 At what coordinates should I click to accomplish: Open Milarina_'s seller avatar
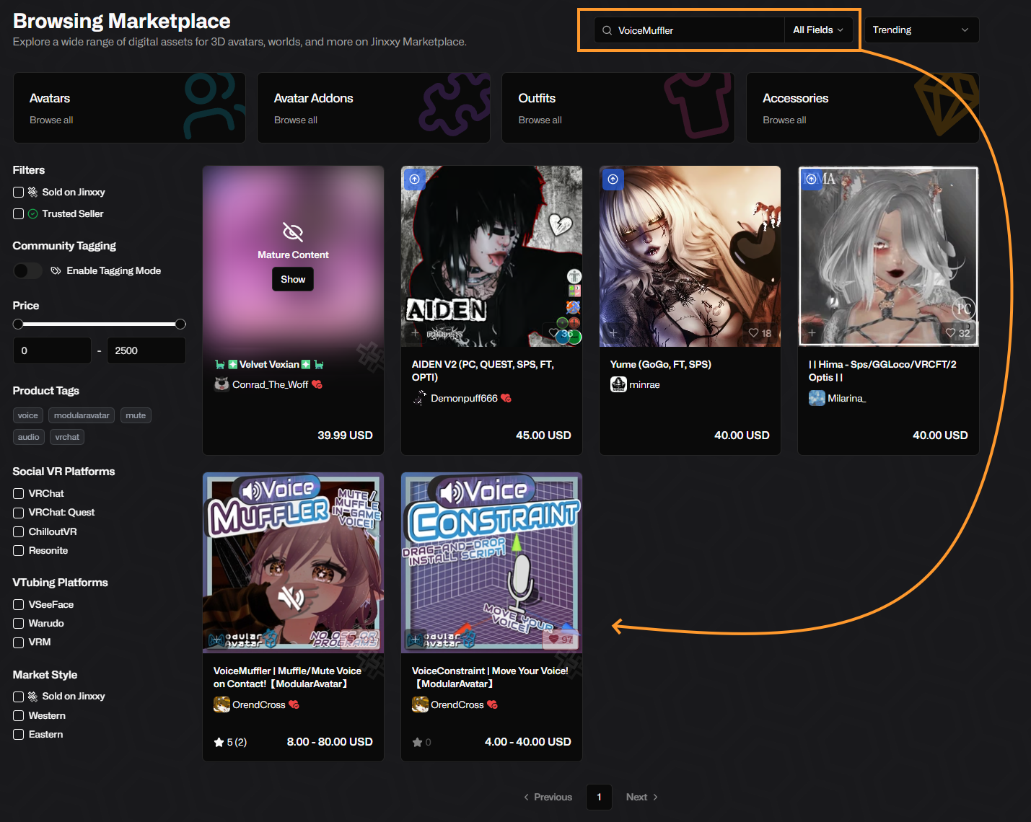(817, 398)
